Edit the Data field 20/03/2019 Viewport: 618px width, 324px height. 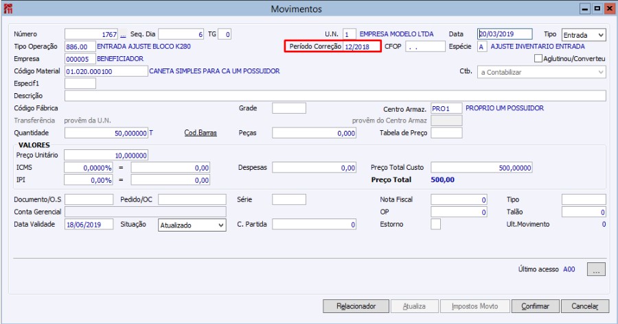coord(505,34)
